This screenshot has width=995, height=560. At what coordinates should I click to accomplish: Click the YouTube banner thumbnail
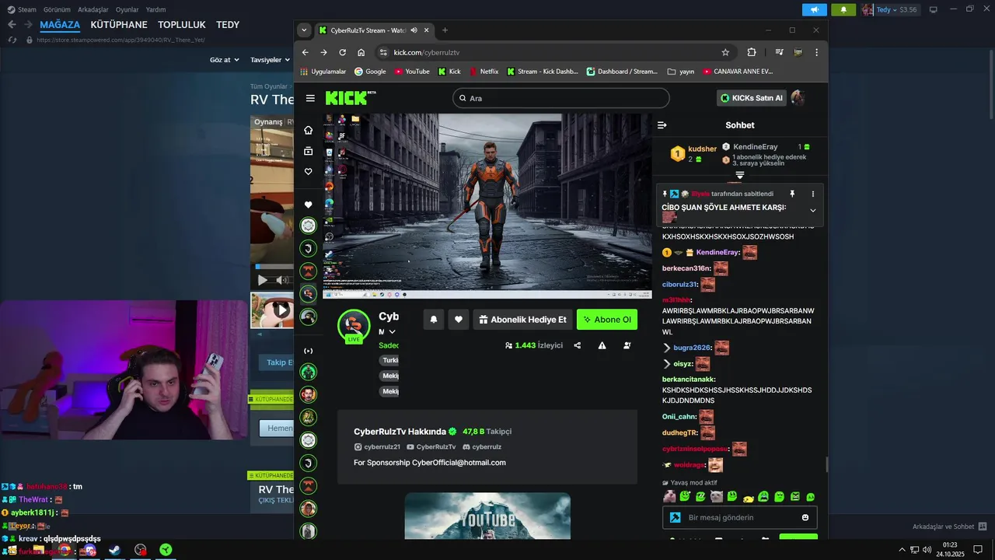click(x=487, y=516)
